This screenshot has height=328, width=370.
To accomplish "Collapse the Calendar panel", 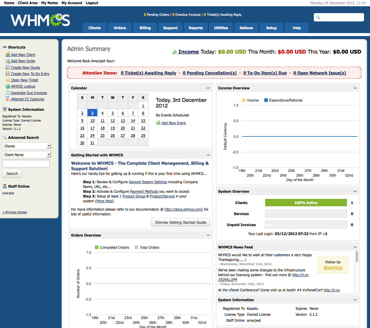I will pos(208,88).
